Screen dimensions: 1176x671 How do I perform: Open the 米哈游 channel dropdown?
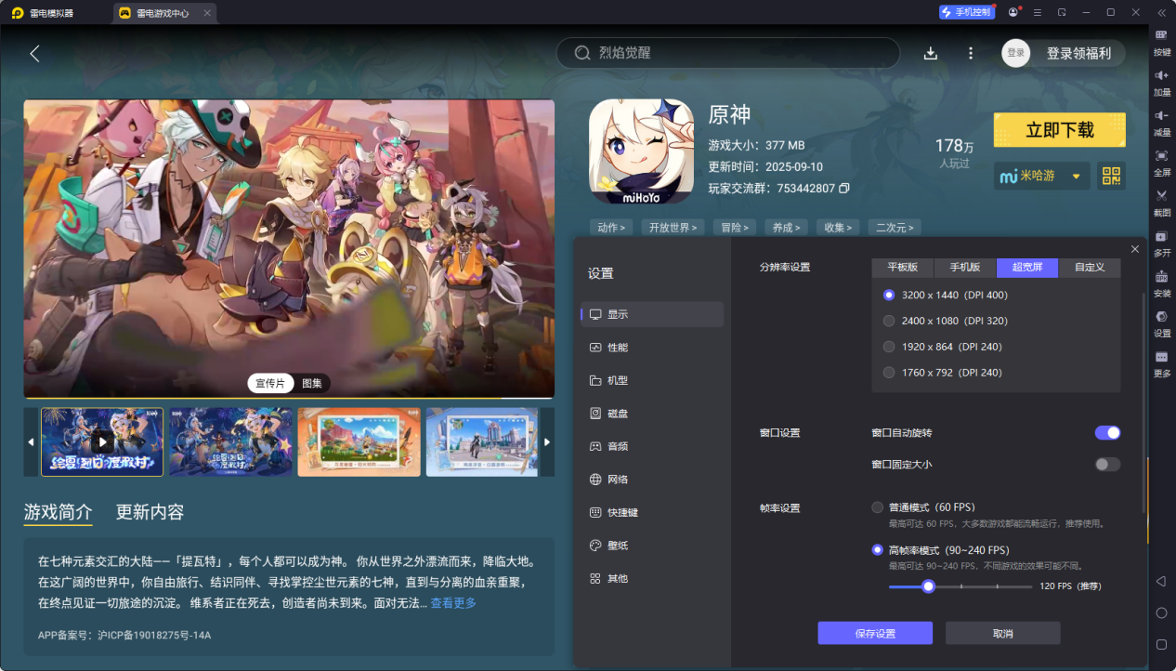(x=1041, y=176)
